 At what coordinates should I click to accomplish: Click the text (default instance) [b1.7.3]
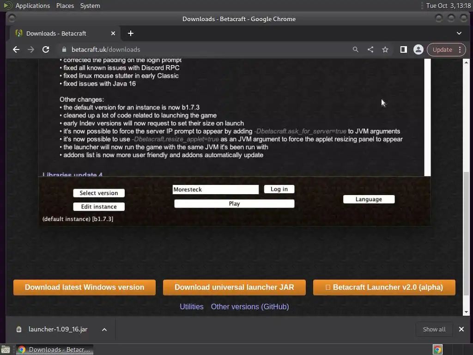pos(78,219)
